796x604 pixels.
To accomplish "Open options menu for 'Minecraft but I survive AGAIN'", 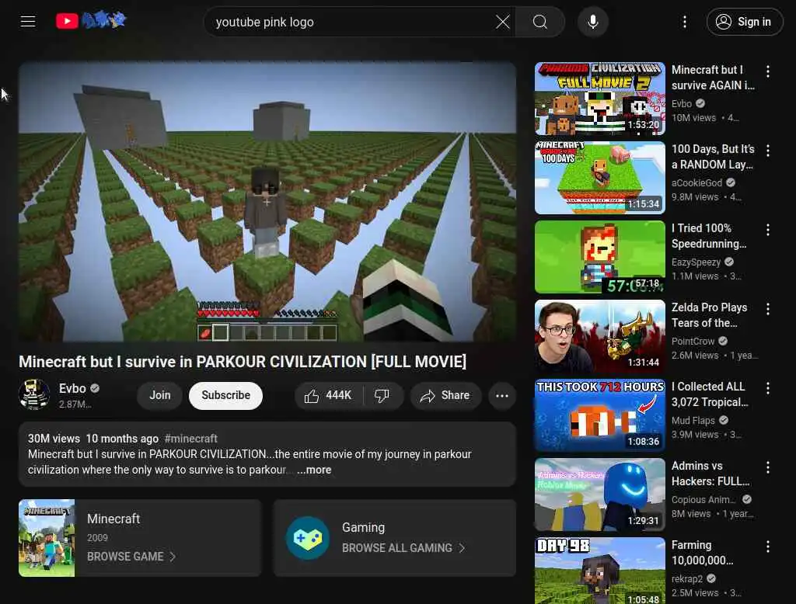I will tap(767, 71).
